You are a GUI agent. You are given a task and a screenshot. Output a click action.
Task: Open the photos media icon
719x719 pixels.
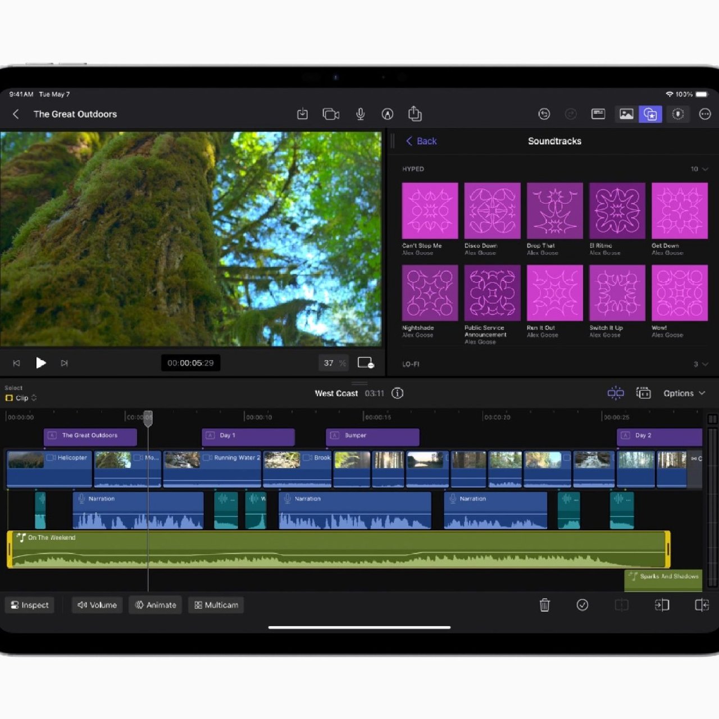pos(626,114)
